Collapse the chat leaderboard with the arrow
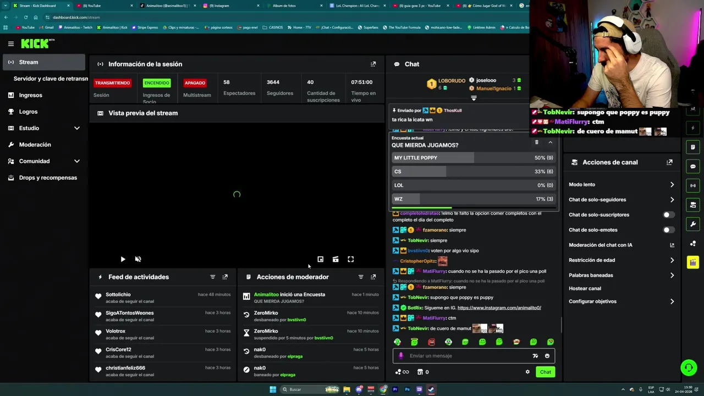 tap(474, 98)
